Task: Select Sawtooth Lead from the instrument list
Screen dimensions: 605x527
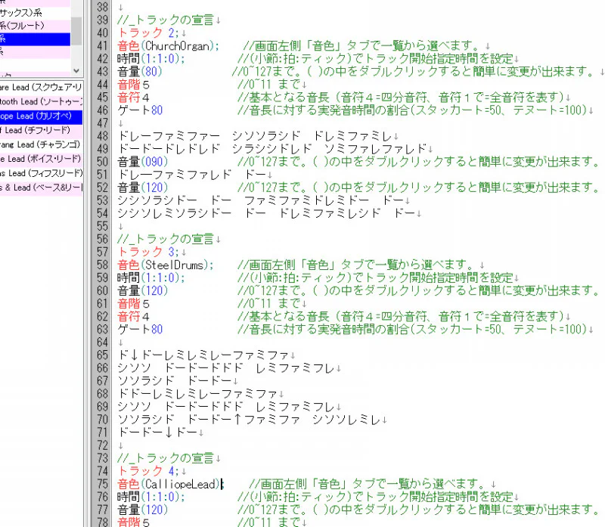Action: [38, 101]
